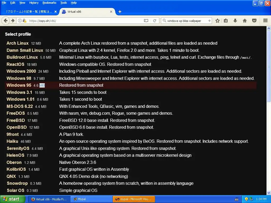Select the SerenityOS profile
The width and height of the screenshot is (271, 203).
pyautogui.click(x=18, y=148)
